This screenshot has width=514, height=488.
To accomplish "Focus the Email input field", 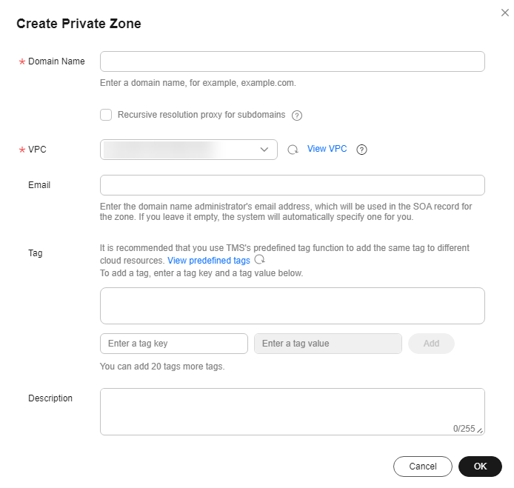I will [x=293, y=185].
